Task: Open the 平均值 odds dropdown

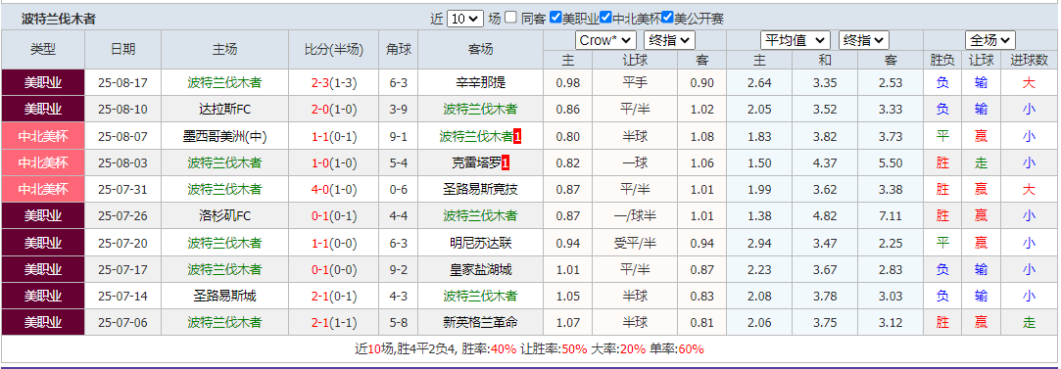Action: 796,40
